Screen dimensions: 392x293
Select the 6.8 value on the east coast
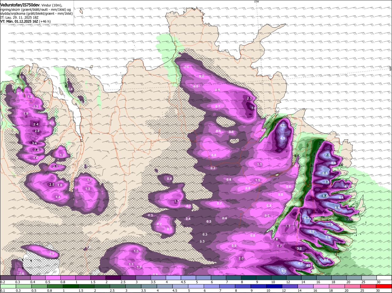[325, 173]
